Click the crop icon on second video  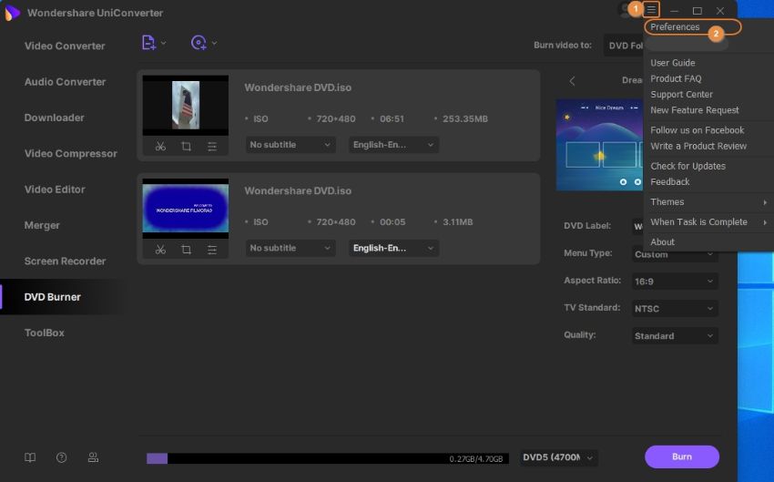[x=186, y=249]
